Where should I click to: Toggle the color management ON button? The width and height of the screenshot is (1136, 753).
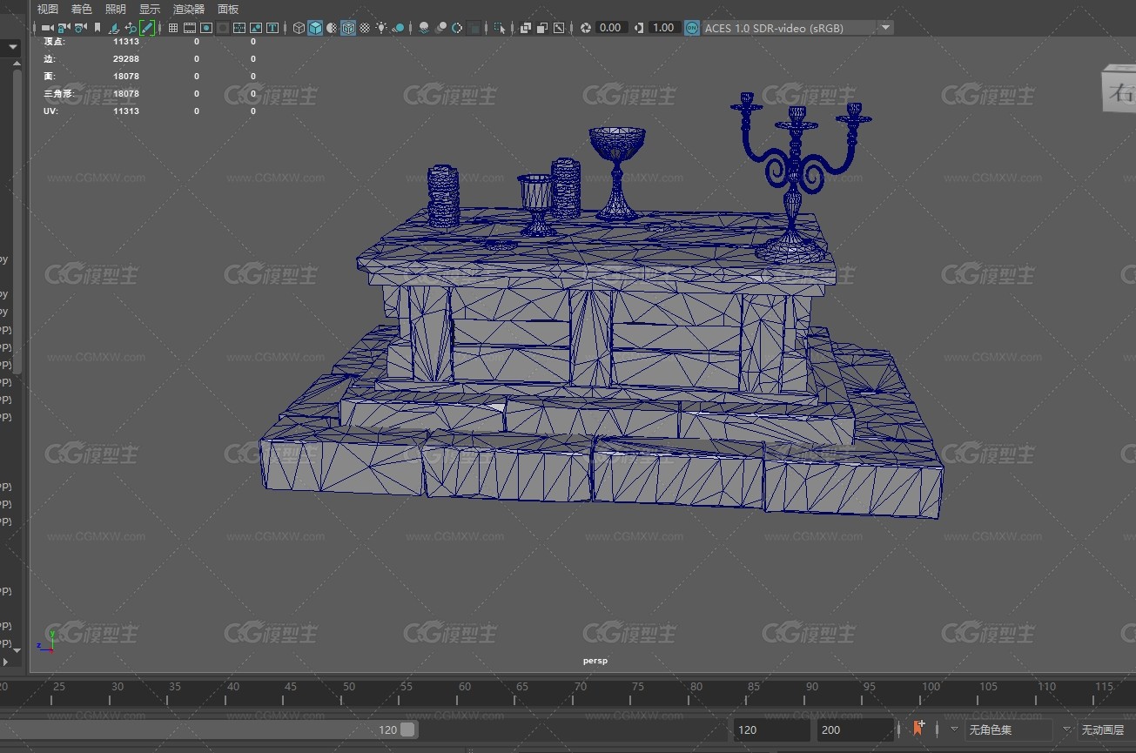click(x=692, y=28)
